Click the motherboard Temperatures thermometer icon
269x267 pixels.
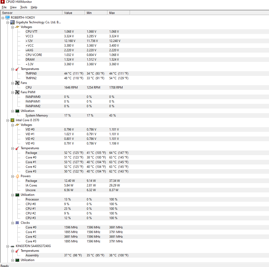(x=17, y=69)
